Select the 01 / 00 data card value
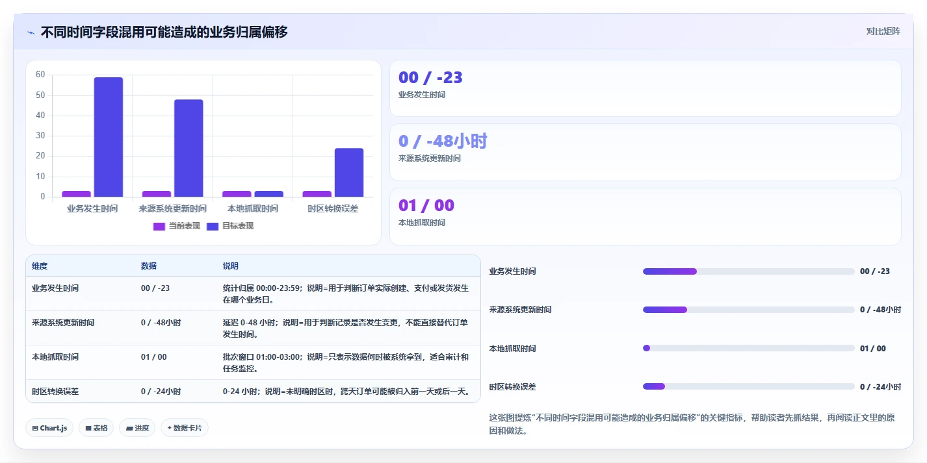The image size is (927, 463). (426, 205)
